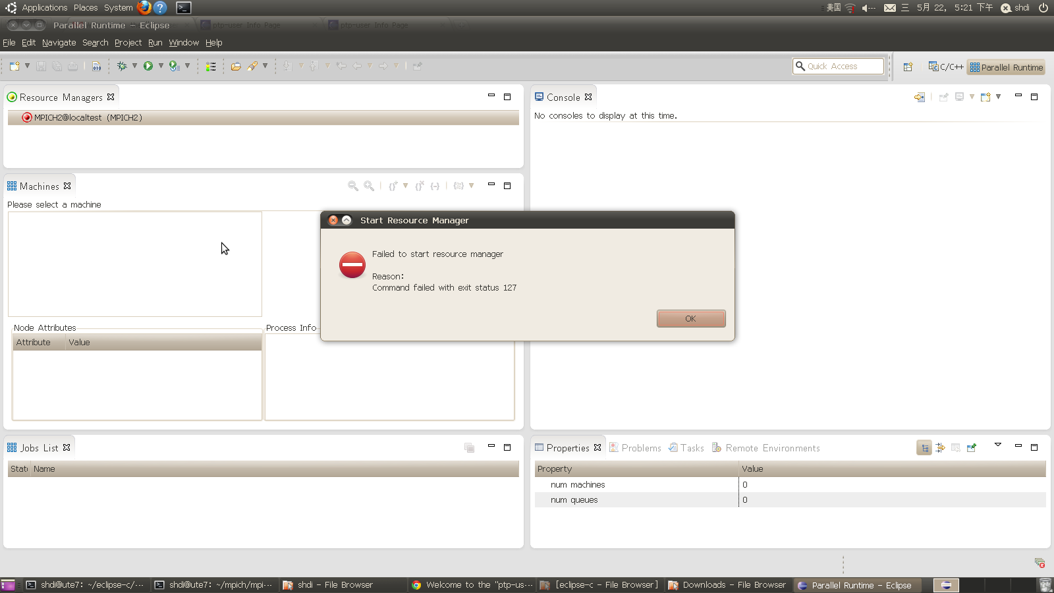Open the Places menu in top panel
This screenshot has width=1054, height=593.
pos(86,8)
